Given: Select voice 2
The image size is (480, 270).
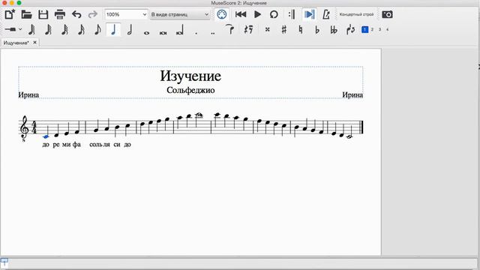Looking at the screenshot, I should click(372, 29).
